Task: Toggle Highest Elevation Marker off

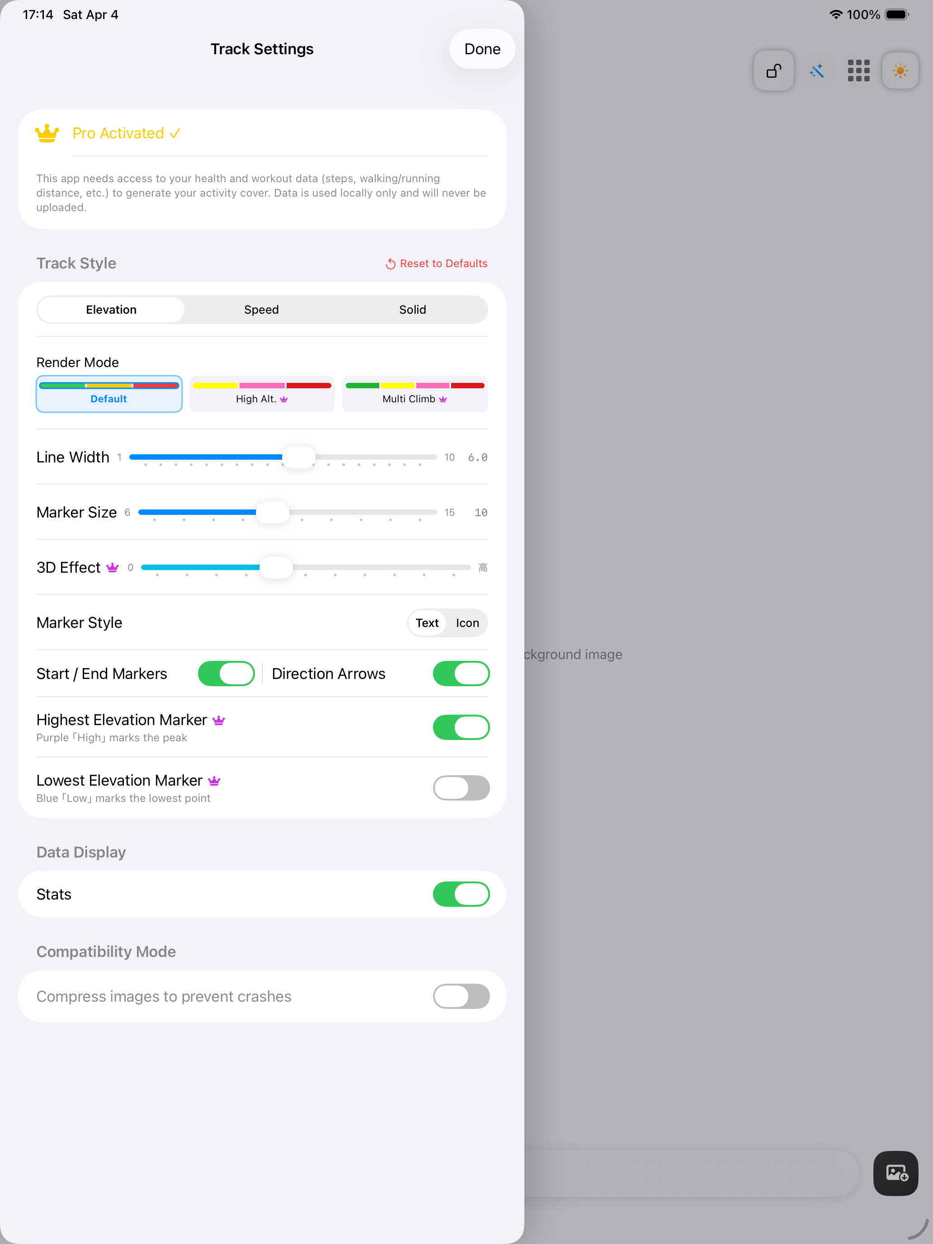Action: point(461,727)
